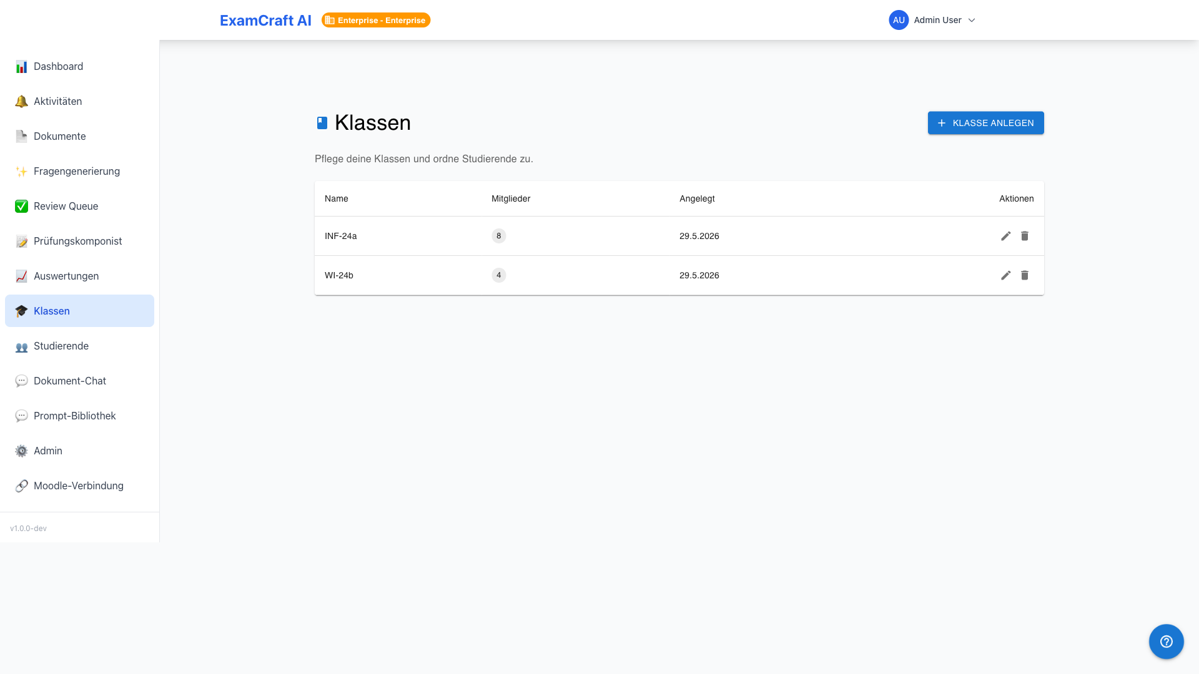Expand the Admin User dropdown chevron

click(972, 20)
